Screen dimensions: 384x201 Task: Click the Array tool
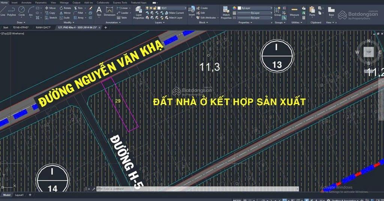coord(79,18)
